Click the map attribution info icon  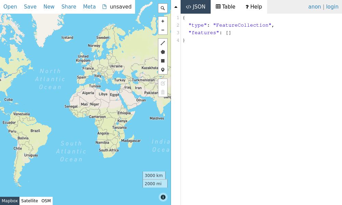click(x=163, y=197)
